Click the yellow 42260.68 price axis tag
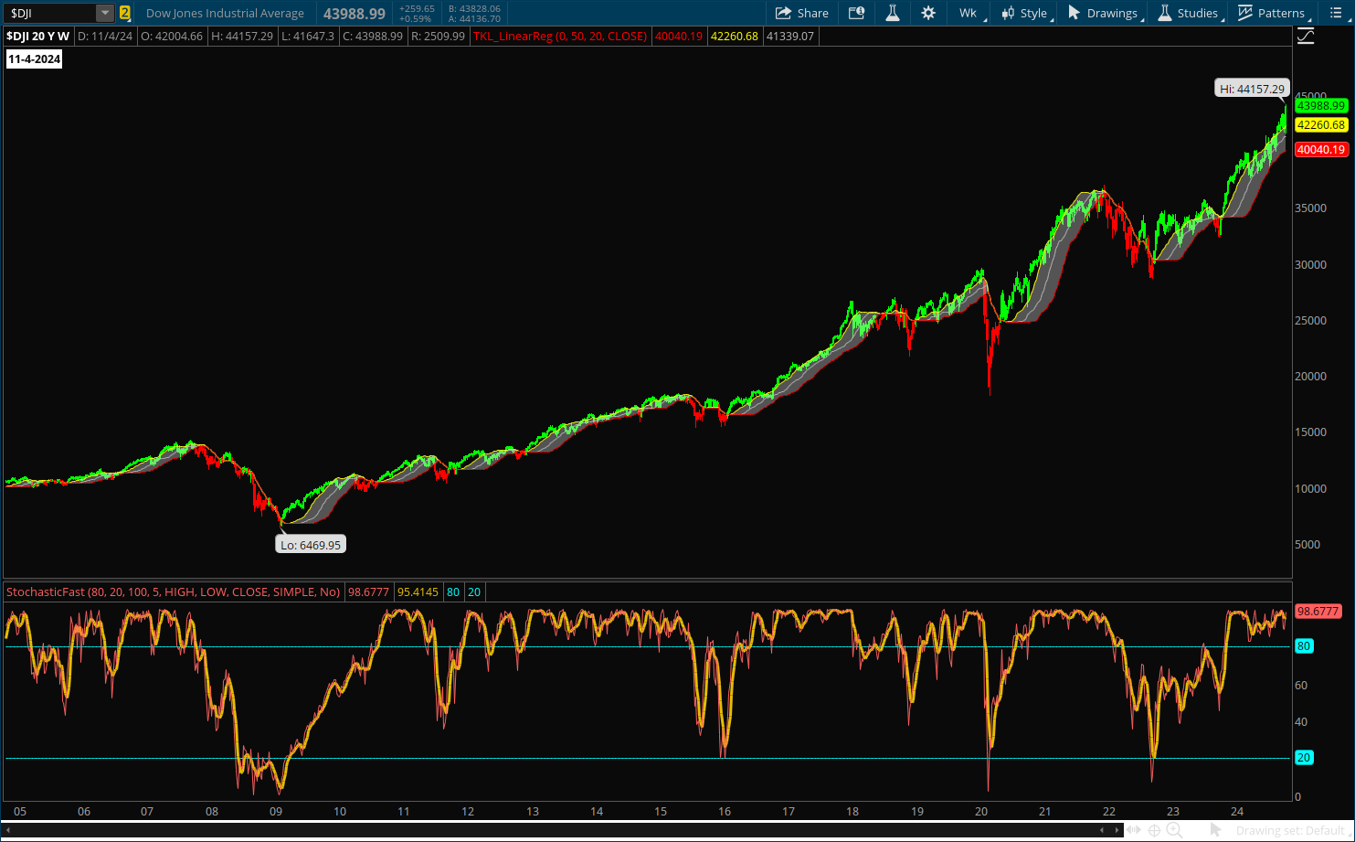 (x=1320, y=125)
